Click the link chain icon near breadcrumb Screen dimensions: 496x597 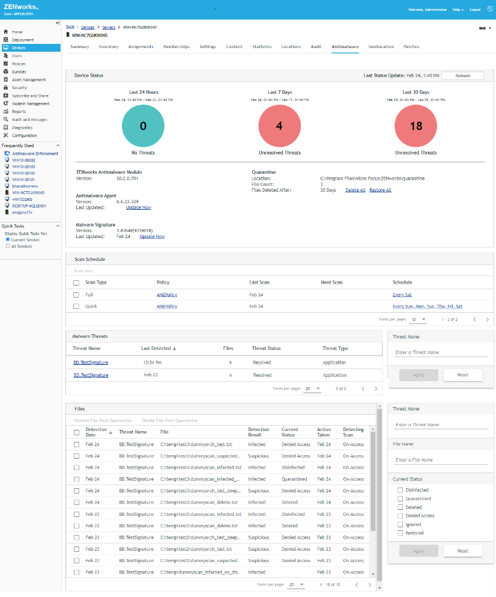[x=482, y=28]
